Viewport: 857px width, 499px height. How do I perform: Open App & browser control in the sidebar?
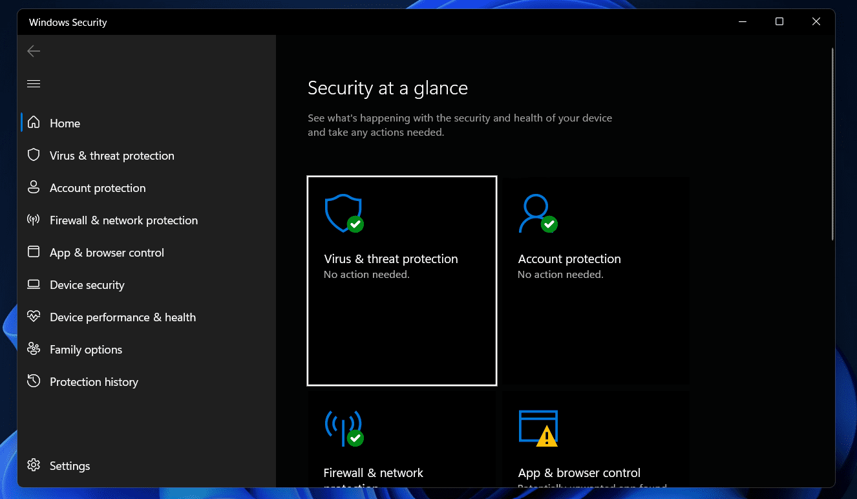107,252
